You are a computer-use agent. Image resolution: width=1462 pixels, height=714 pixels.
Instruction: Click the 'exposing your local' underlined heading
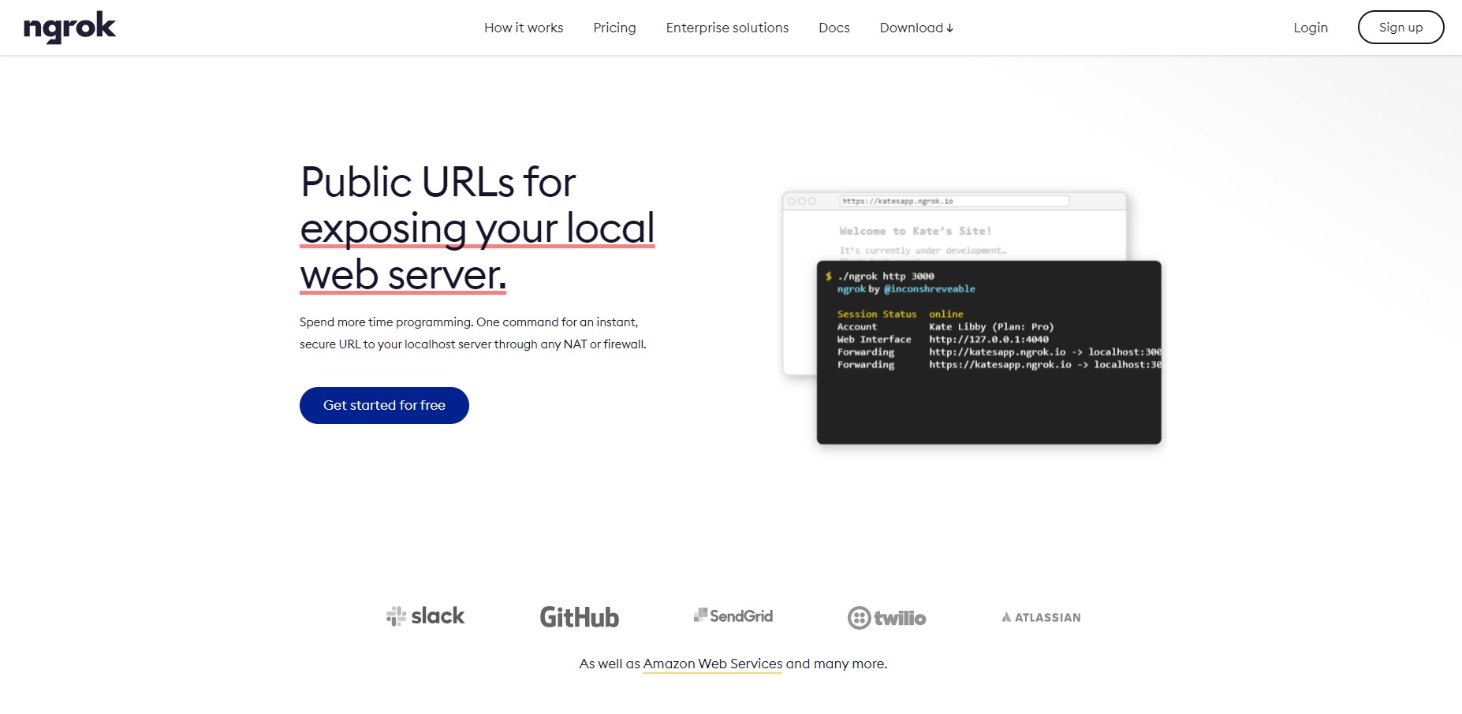point(477,229)
